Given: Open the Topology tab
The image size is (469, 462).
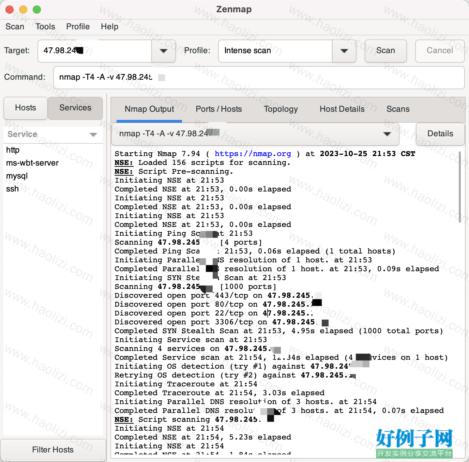Looking at the screenshot, I should [281, 109].
